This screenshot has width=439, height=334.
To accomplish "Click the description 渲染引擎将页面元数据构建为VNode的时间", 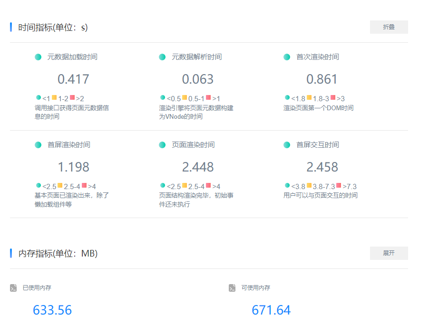I will coord(196,112).
